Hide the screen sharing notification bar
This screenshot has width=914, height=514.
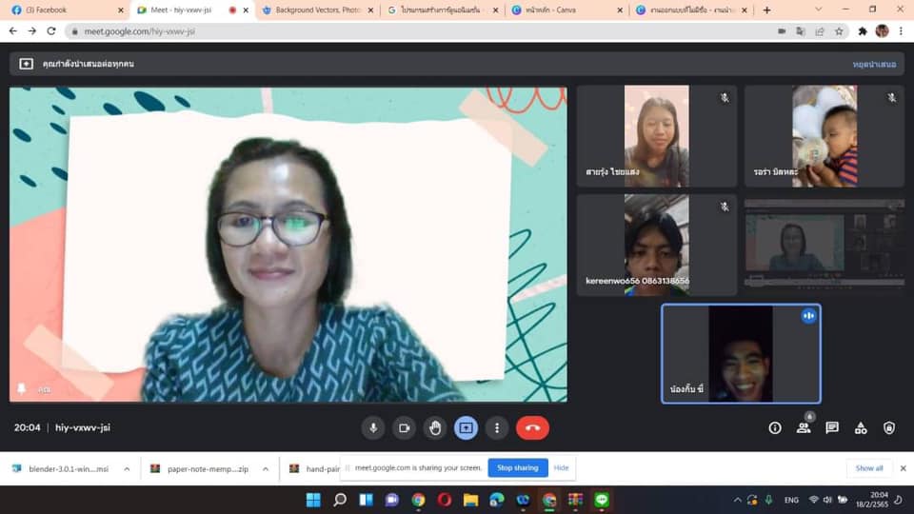pyautogui.click(x=562, y=467)
